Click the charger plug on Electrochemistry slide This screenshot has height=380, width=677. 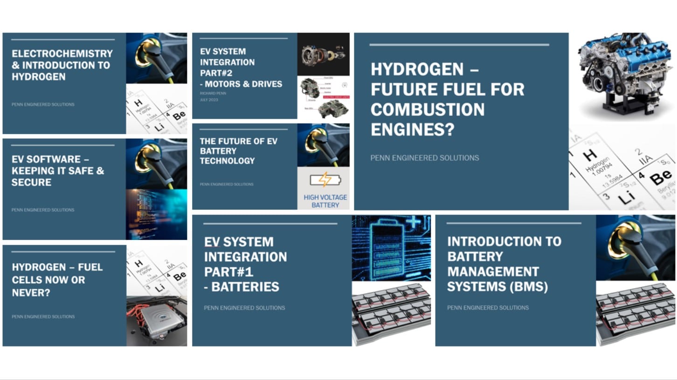[156, 58]
